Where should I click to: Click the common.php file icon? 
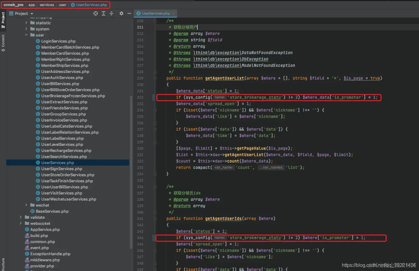(x=27, y=242)
